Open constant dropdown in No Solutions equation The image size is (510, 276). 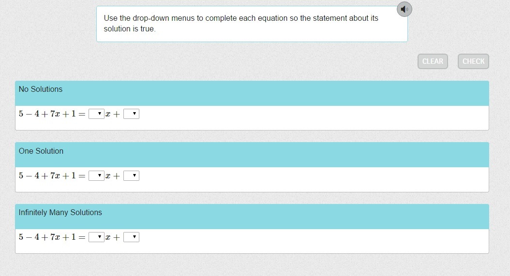point(131,114)
